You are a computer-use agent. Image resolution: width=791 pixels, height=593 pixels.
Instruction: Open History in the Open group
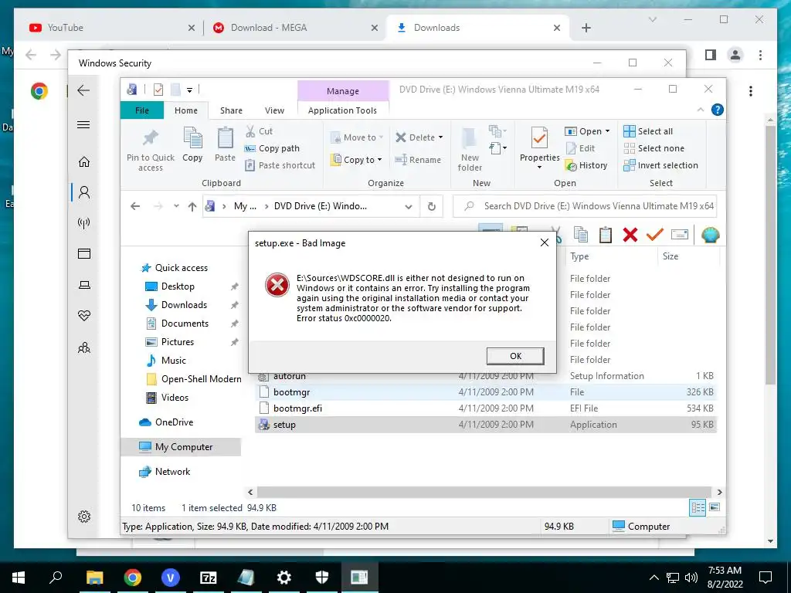point(586,165)
